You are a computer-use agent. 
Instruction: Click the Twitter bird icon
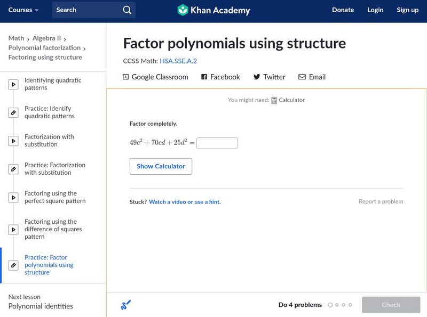point(257,77)
